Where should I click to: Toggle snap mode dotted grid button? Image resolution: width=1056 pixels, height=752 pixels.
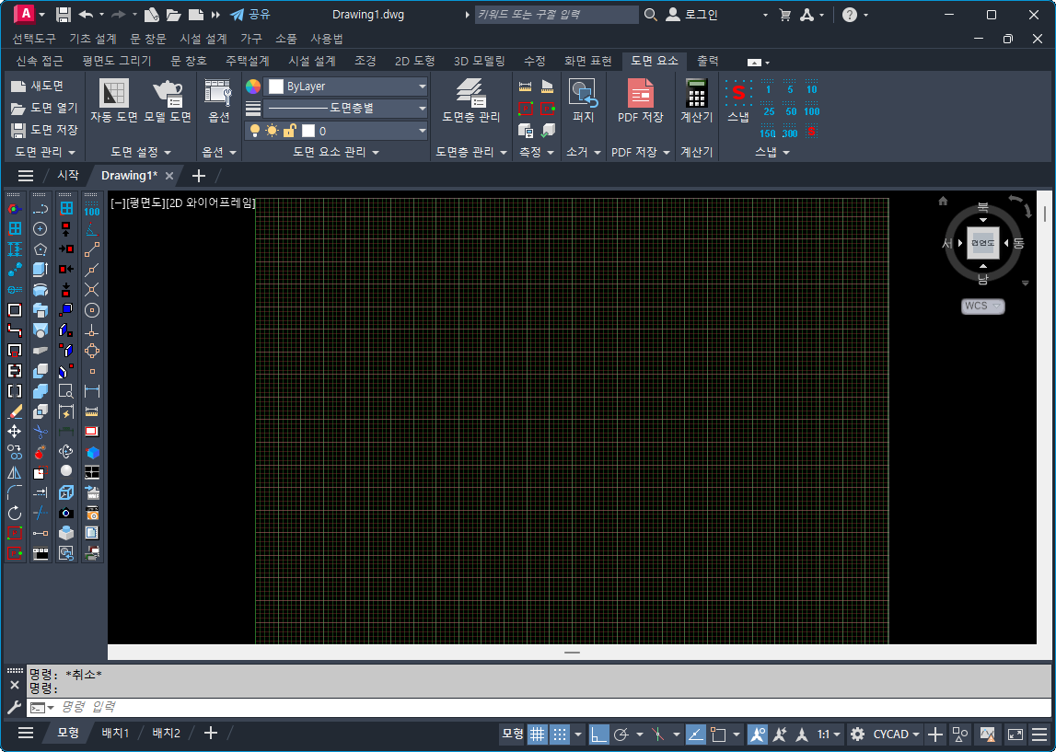coord(559,734)
